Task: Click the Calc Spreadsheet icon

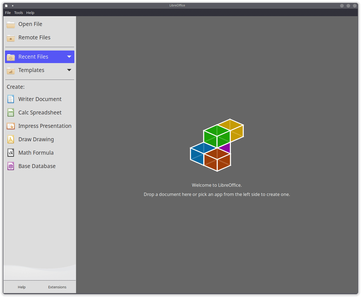Action: [x=11, y=112]
